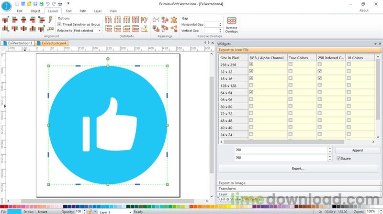This screenshot has height=214, width=383.
Task: Uncheck 256 indexed colors for 16 x 16
Action: click(319, 78)
